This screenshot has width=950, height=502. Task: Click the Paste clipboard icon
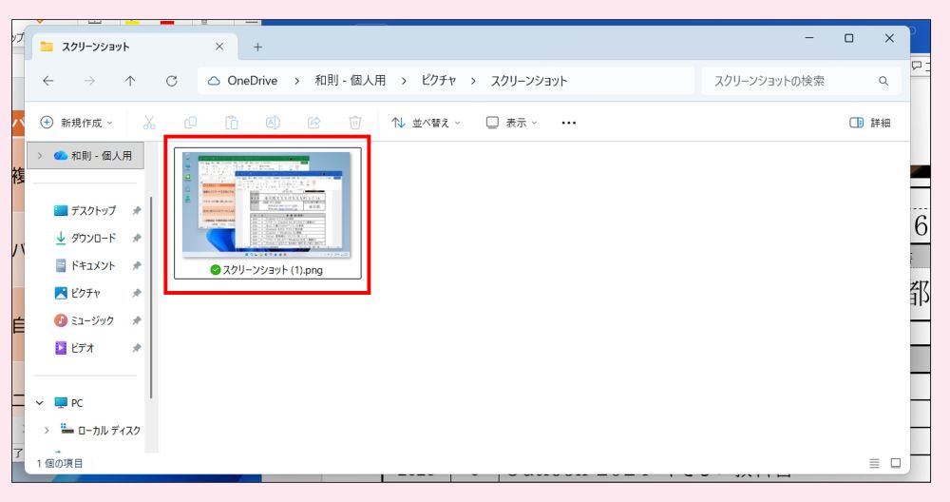231,123
